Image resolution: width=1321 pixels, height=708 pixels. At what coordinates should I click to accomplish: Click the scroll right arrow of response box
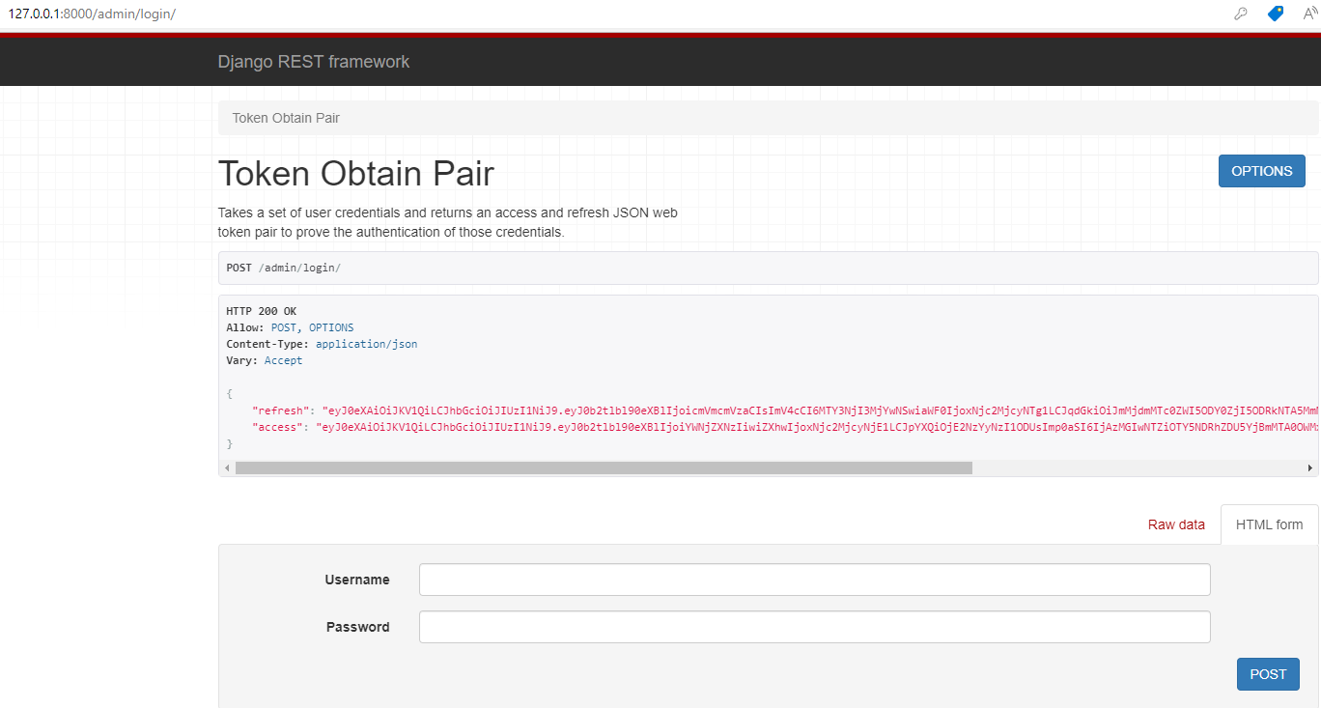tap(1309, 468)
